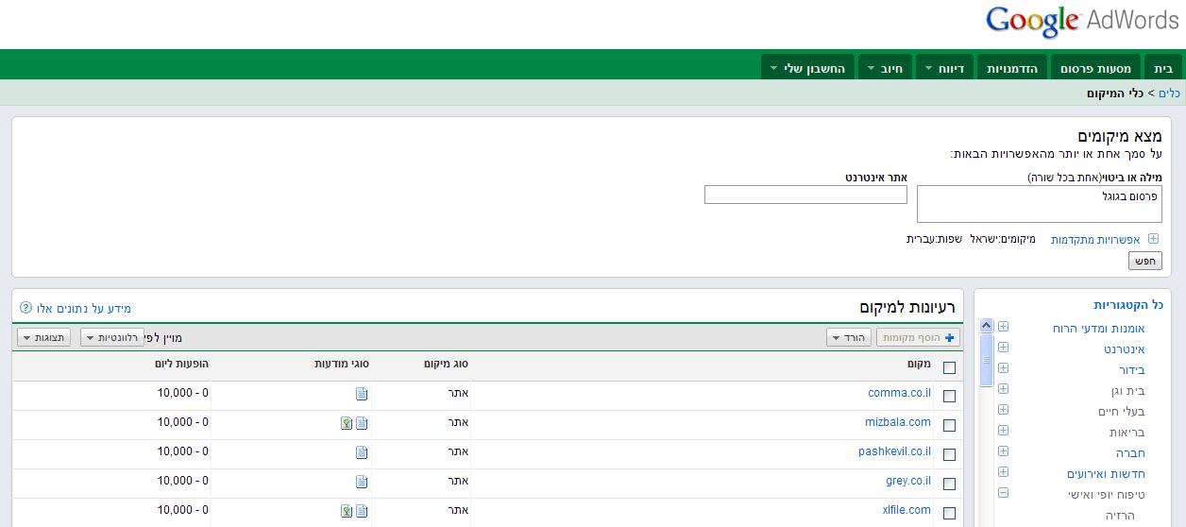
Task: Open the דיווח reporting tab menu
Action: [944, 68]
